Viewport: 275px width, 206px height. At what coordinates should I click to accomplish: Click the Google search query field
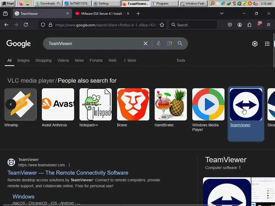[x=95, y=43]
